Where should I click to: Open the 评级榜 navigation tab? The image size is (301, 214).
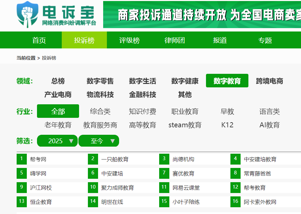click(x=129, y=40)
